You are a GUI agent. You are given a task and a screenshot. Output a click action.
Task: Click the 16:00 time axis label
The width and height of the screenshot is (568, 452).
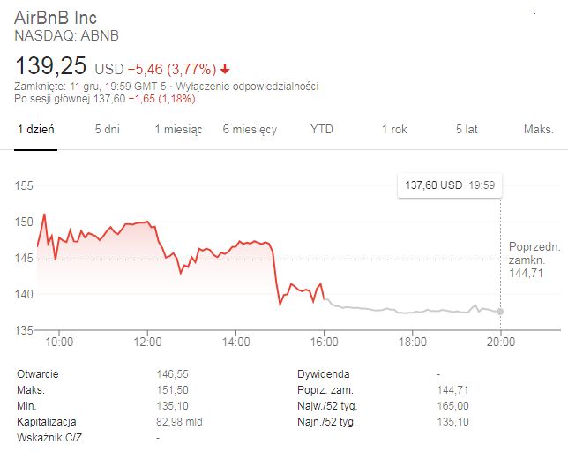[x=325, y=342]
